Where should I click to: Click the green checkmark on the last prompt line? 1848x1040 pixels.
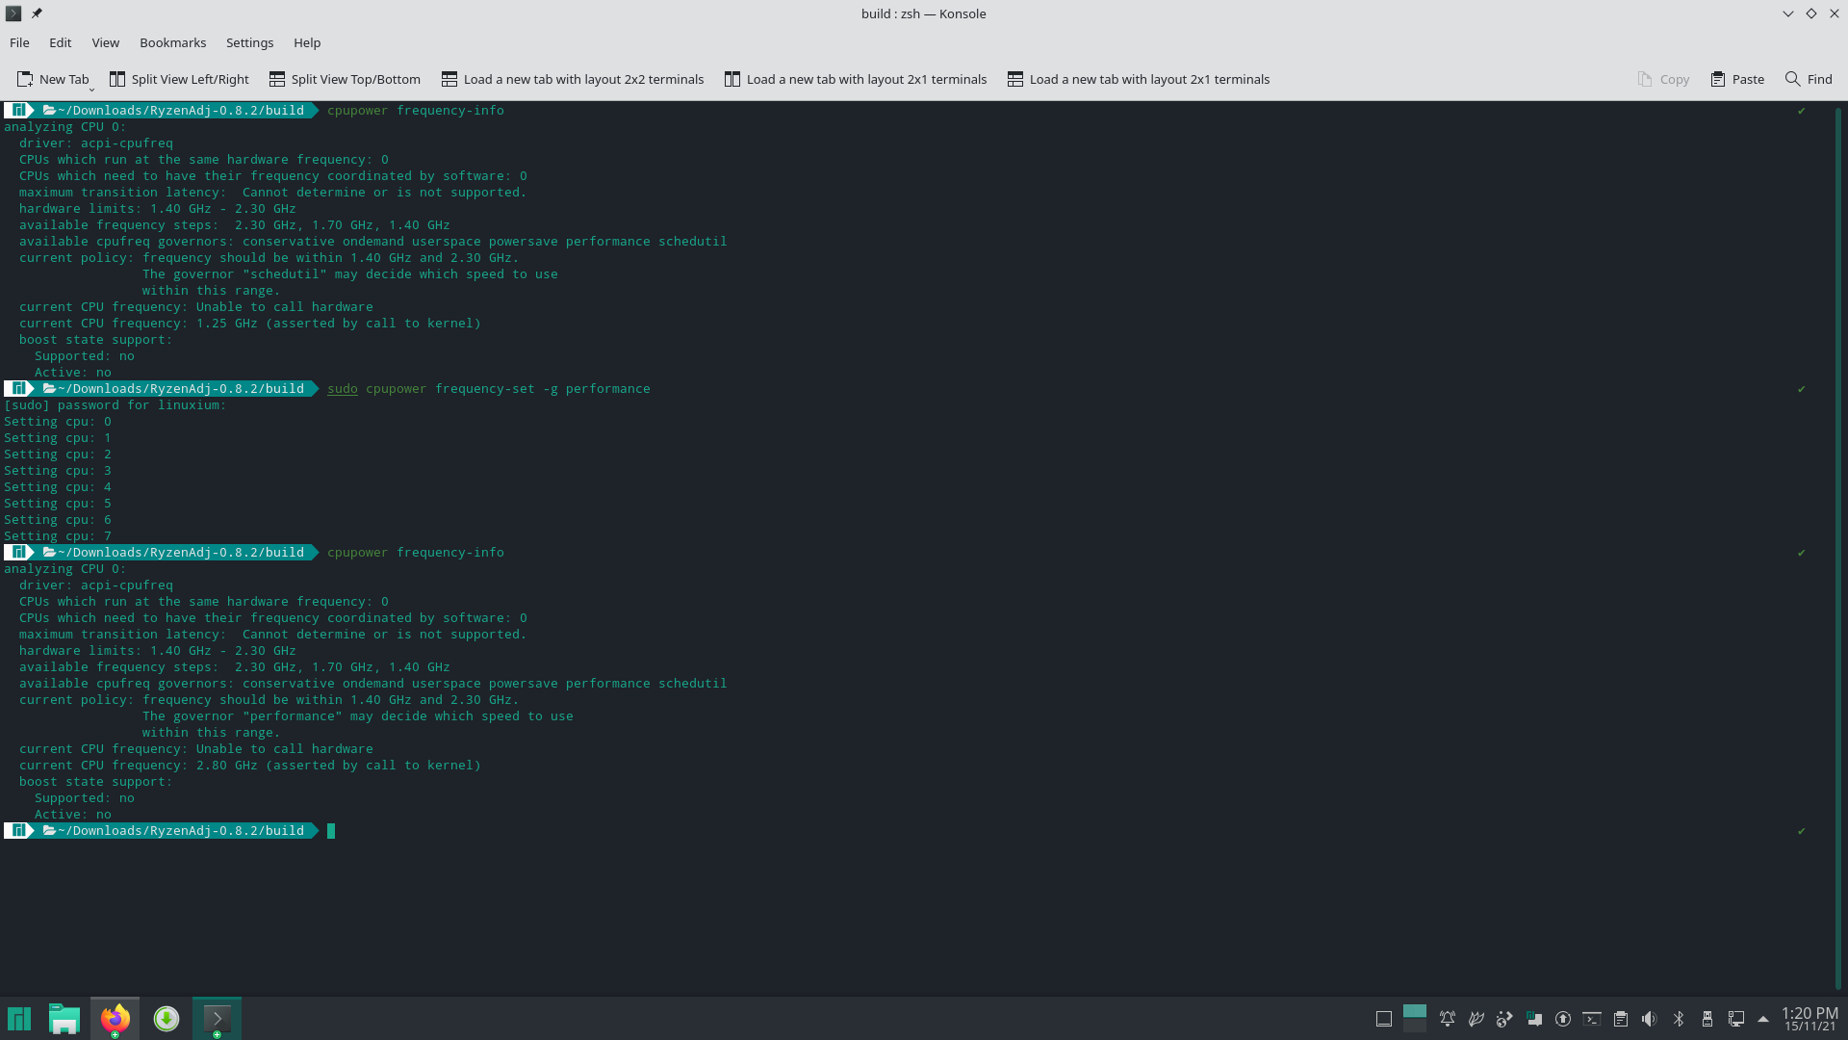coord(1801,831)
